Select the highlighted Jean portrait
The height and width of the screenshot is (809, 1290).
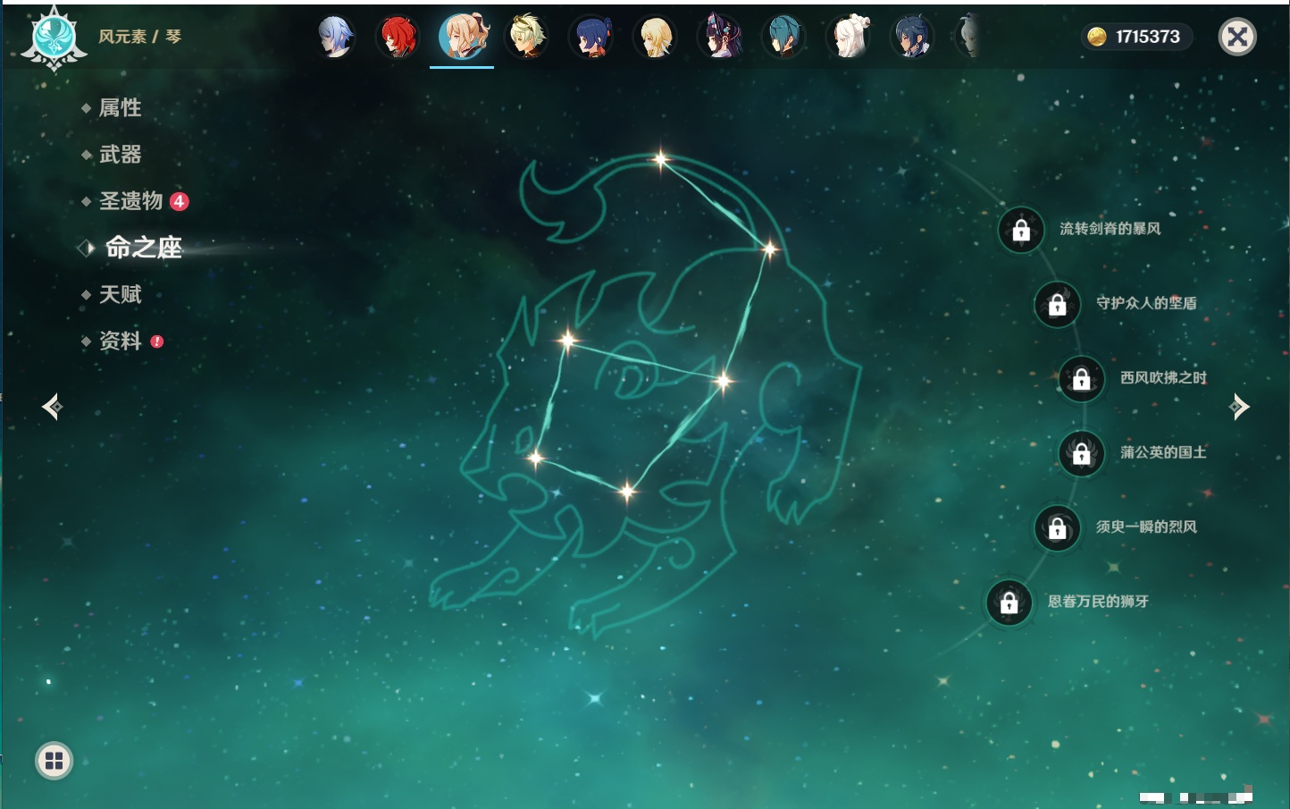463,36
